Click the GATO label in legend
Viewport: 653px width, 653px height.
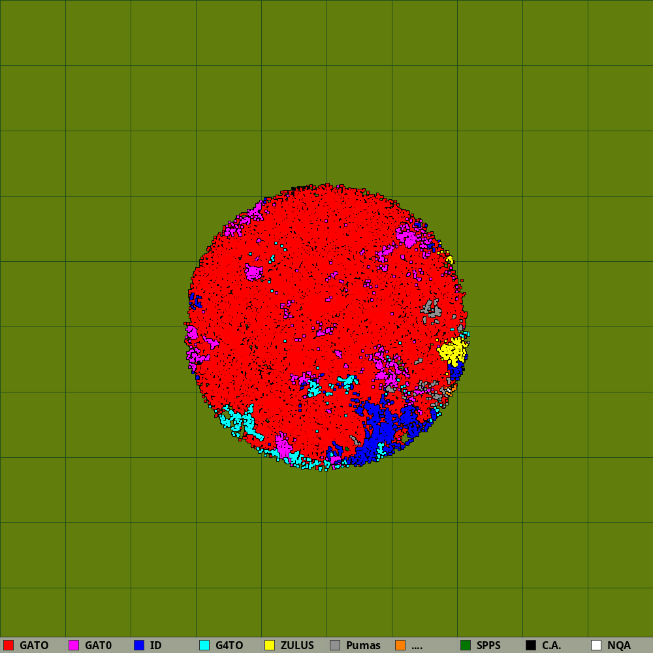(34, 645)
